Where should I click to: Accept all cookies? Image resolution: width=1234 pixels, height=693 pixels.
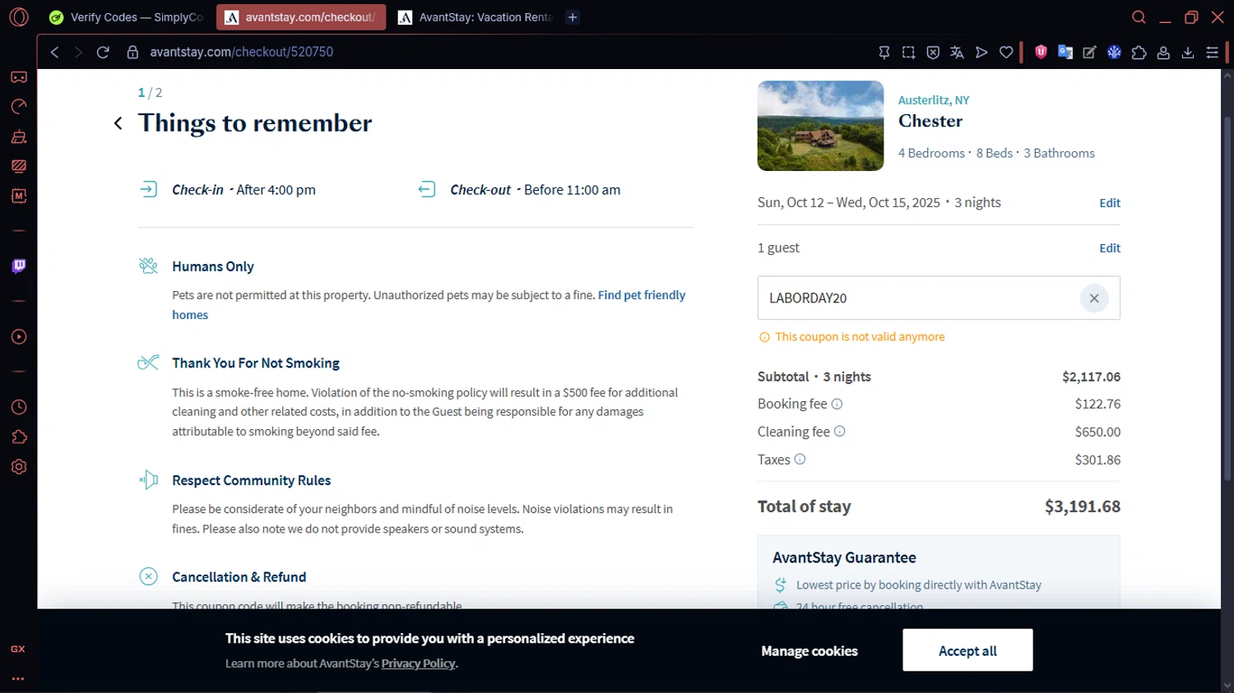pos(967,650)
